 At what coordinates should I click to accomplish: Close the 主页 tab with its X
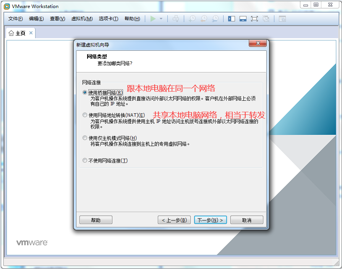pos(31,33)
